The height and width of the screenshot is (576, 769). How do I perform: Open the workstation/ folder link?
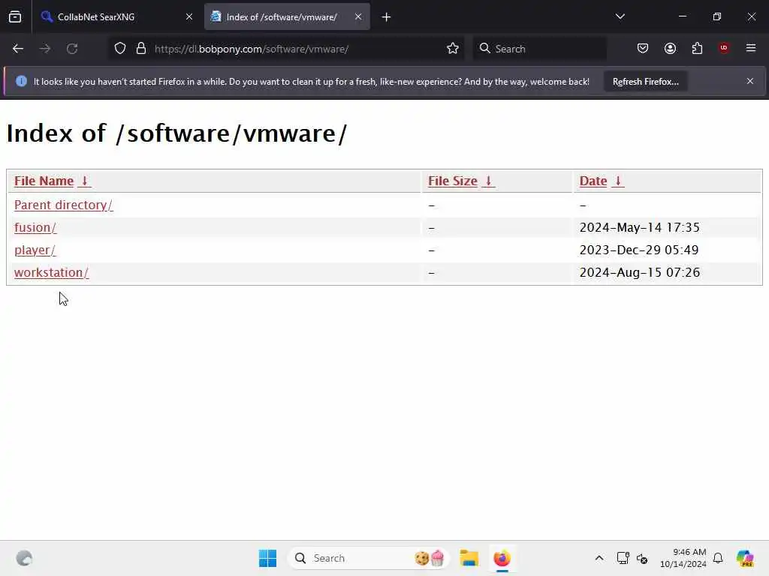52,272
